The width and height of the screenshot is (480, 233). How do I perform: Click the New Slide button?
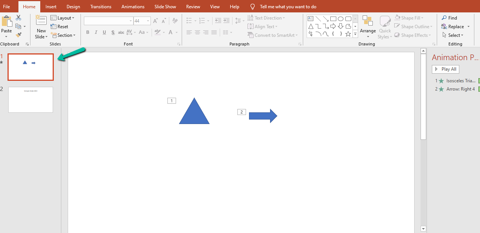click(x=41, y=26)
